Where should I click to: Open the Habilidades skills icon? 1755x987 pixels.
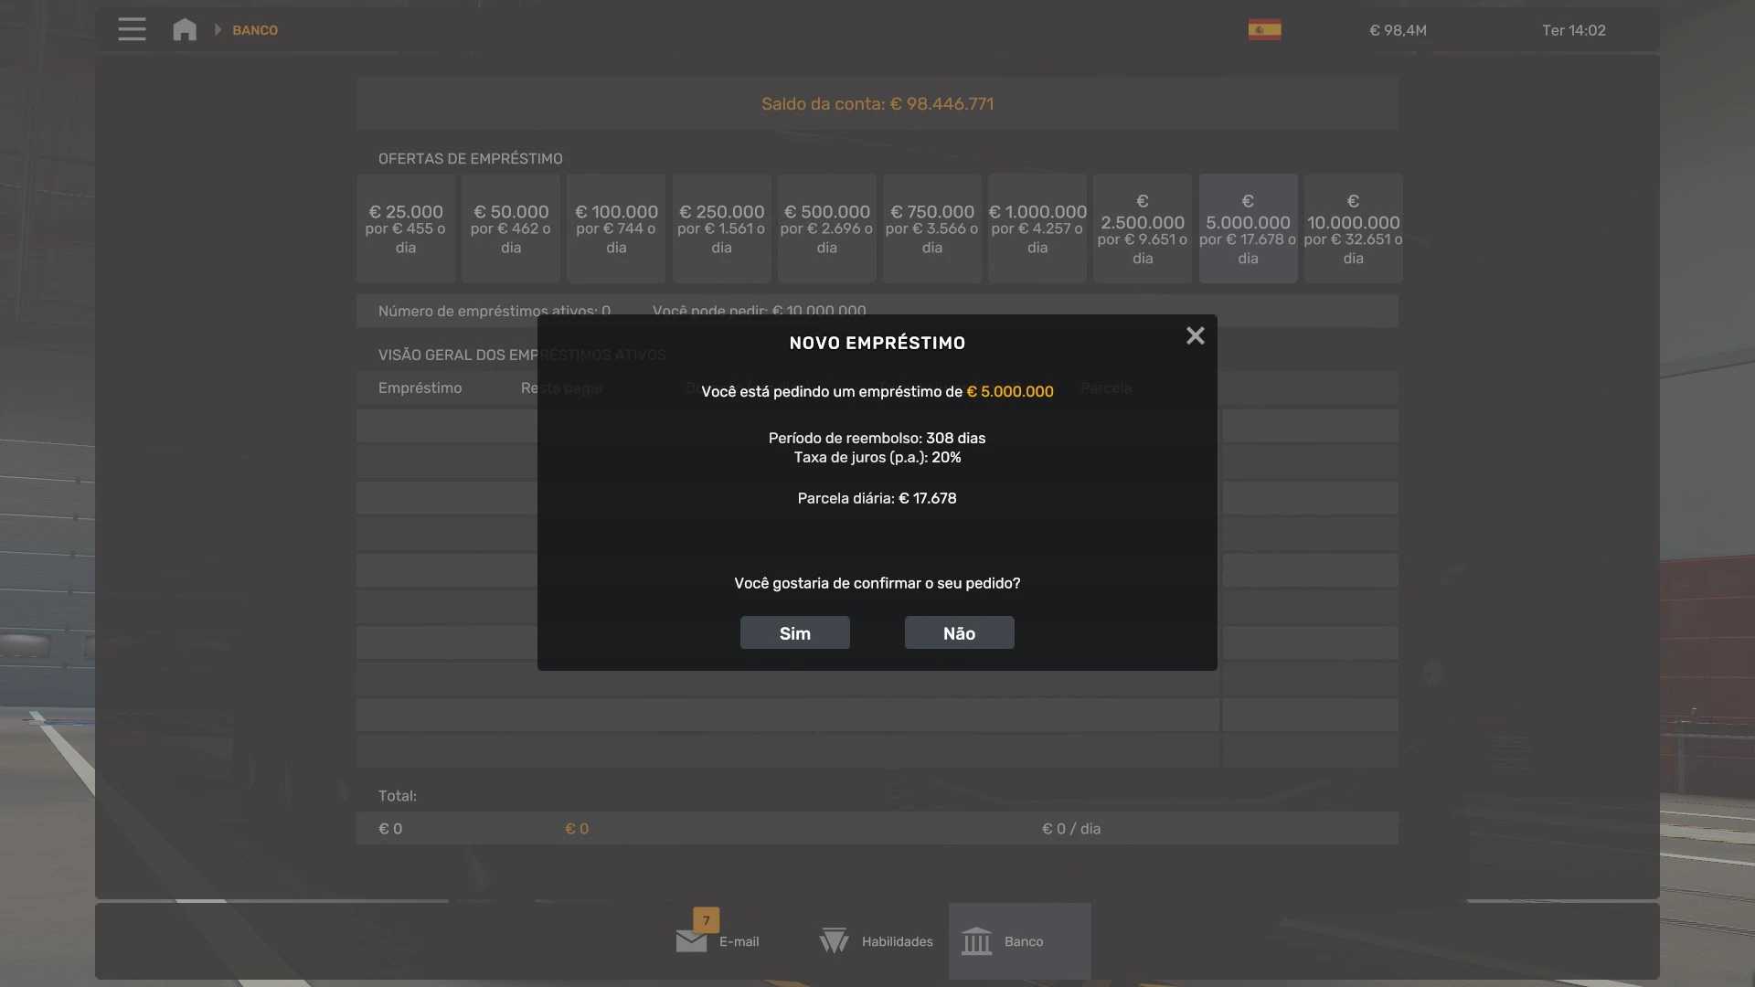(x=834, y=940)
